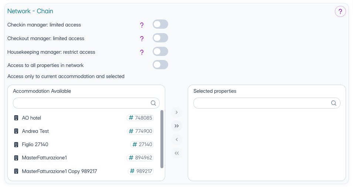Screen dimensions: 353x187
Task: Move all accommodations right with double arrow
Action: click(177, 126)
